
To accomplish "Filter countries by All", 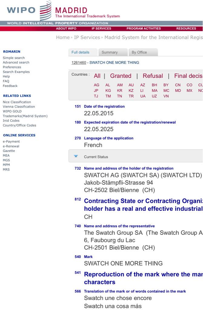I will (97, 76).
